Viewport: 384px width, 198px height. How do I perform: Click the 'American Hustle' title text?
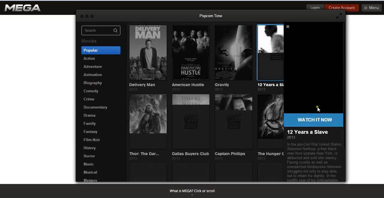pos(188,85)
